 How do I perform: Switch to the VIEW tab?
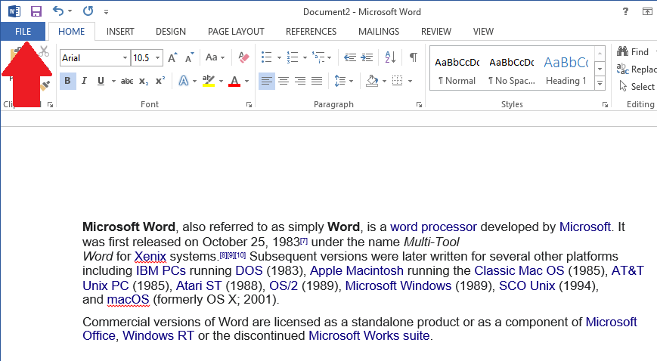pos(483,32)
